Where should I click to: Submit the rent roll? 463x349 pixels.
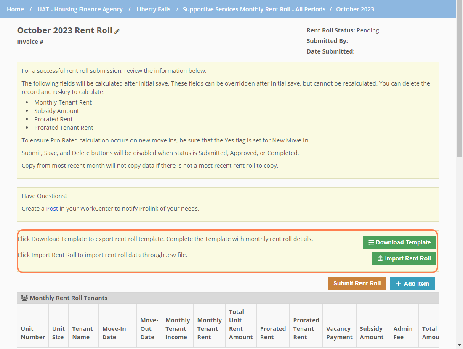(x=357, y=283)
